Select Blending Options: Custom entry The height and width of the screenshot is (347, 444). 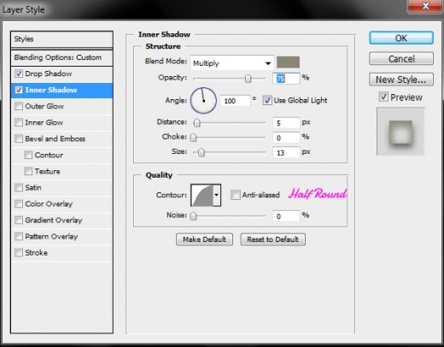[61, 58]
